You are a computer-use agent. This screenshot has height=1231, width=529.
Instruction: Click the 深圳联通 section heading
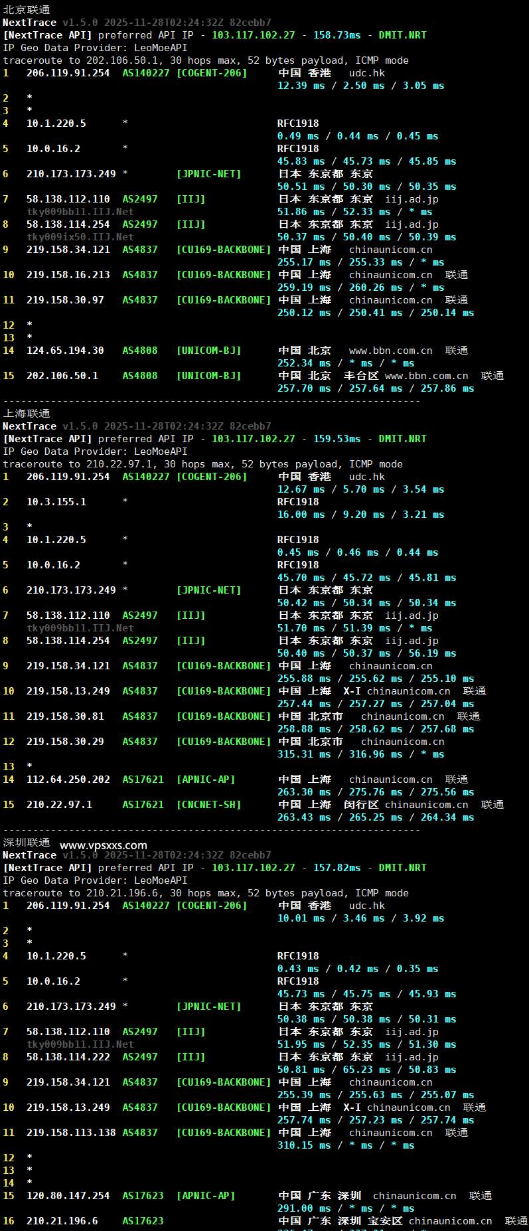(x=27, y=843)
